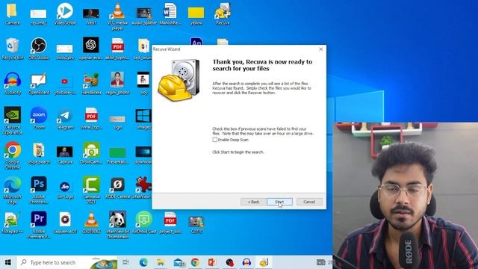Launch the VLC media player shortcut
The image size is (478, 269).
117,16
